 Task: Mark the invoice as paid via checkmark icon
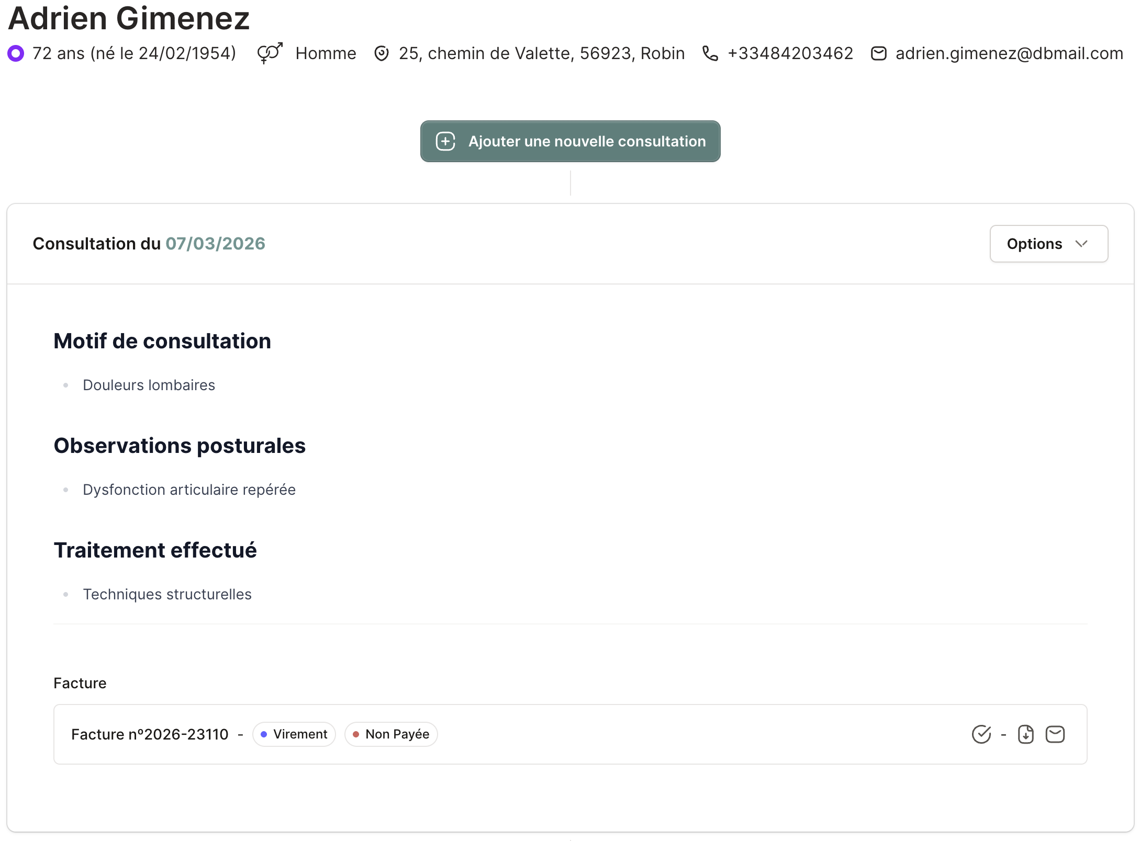981,734
